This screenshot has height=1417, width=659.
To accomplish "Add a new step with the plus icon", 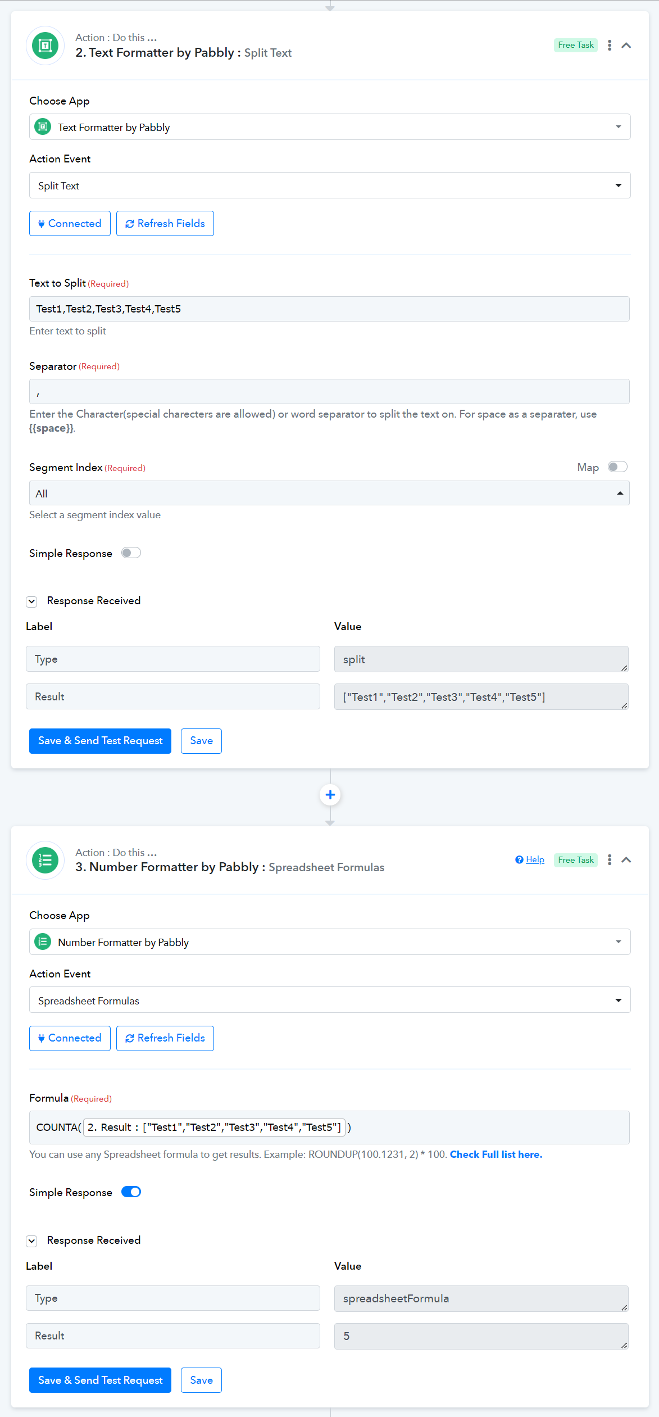I will click(330, 795).
